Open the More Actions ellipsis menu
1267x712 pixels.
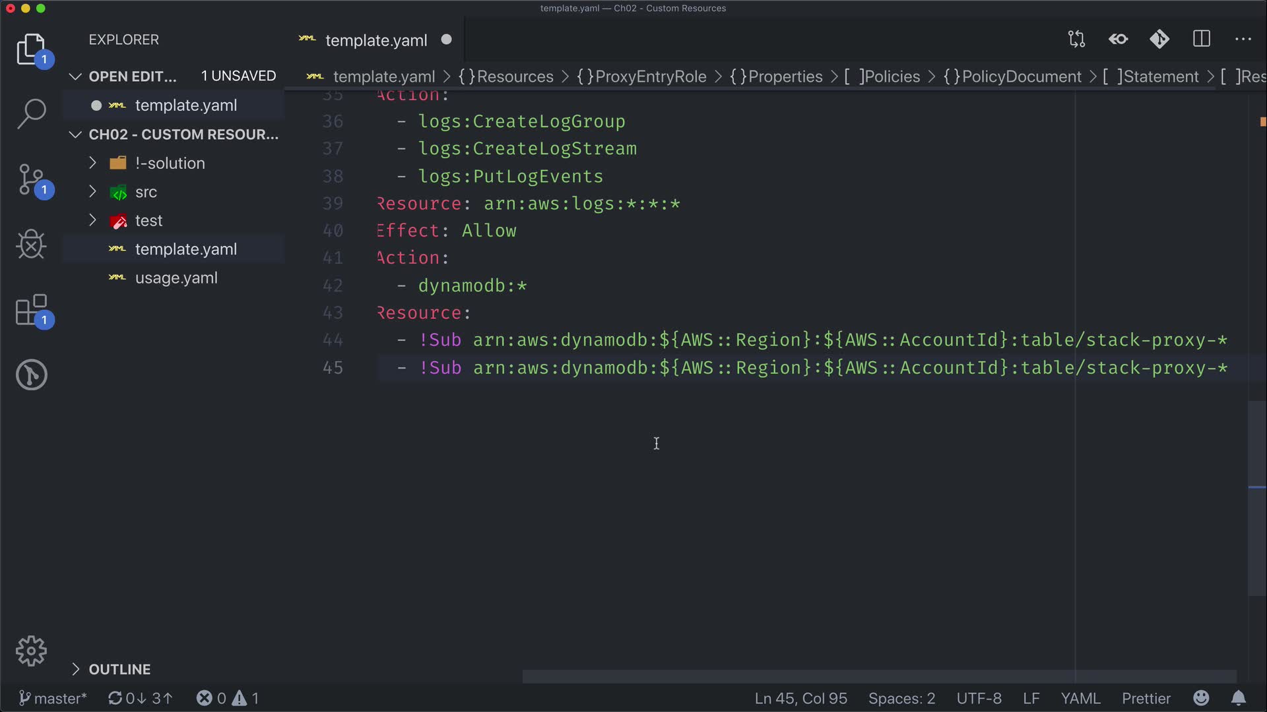tap(1243, 40)
